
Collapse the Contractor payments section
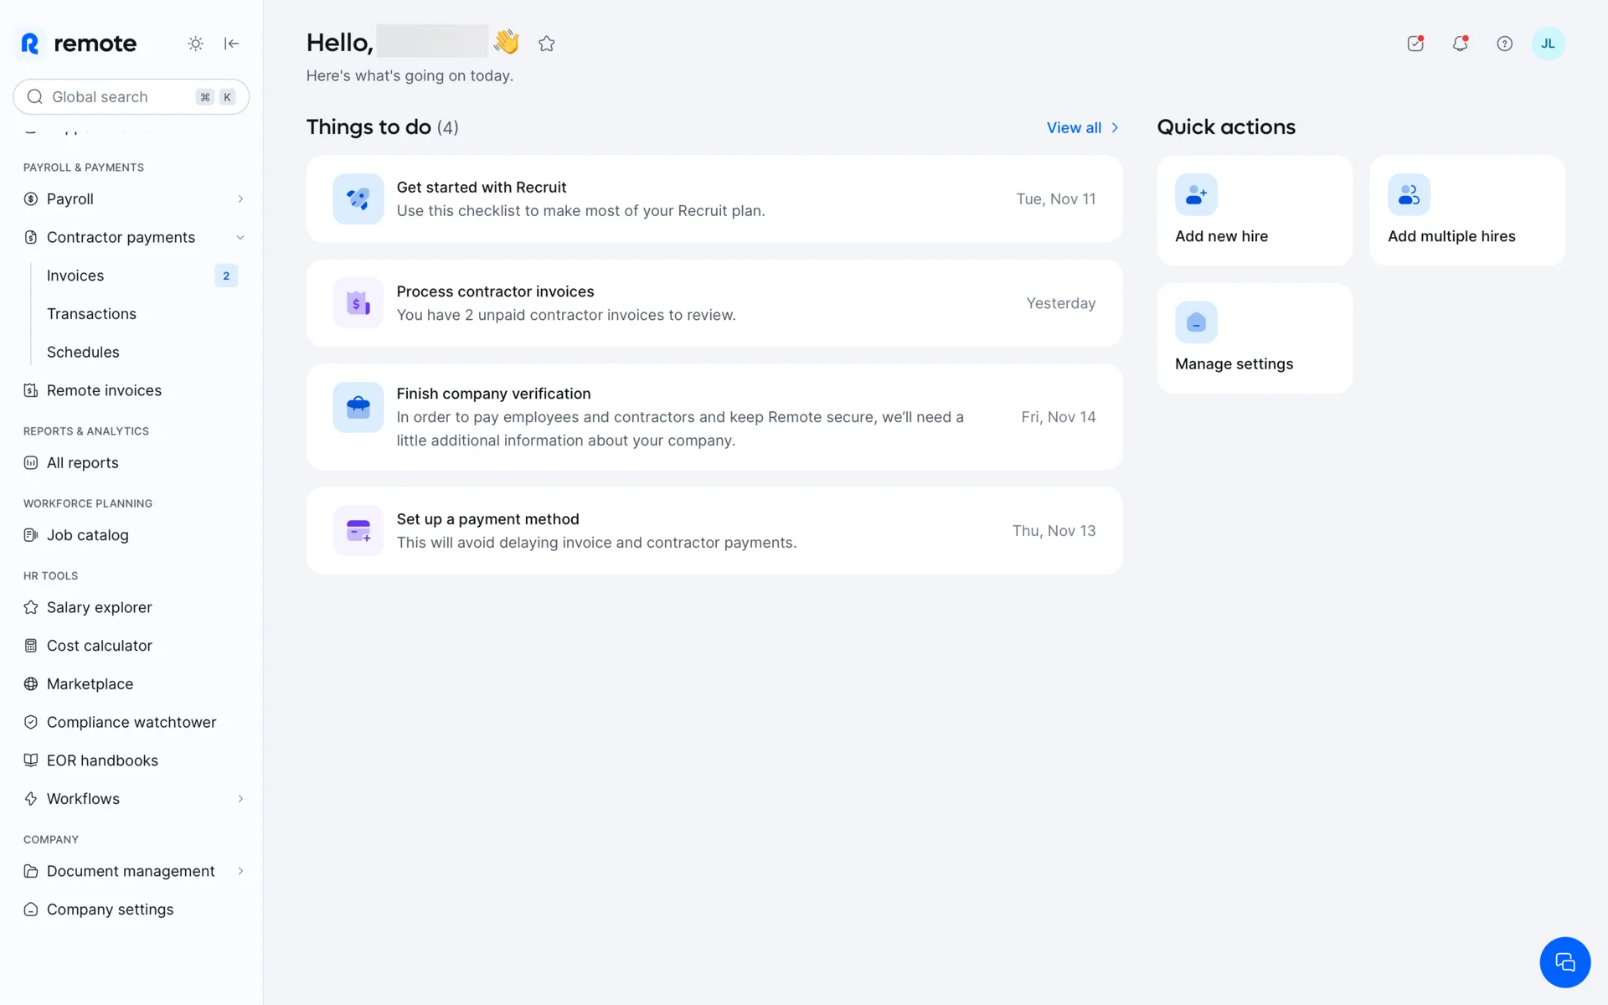click(240, 238)
